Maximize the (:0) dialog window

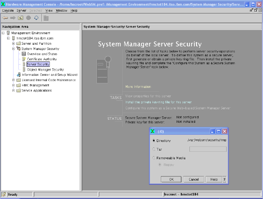pyautogui.click(x=219, y=131)
